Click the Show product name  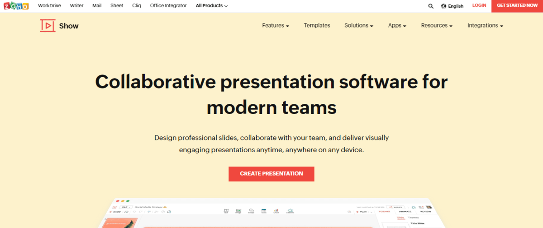69,26
